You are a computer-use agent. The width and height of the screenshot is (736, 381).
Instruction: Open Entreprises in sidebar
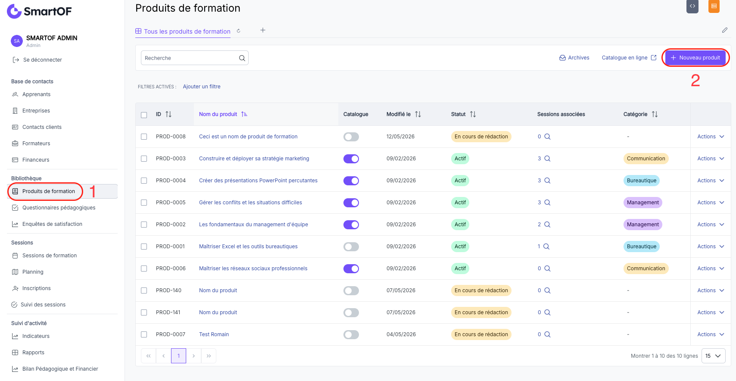(36, 111)
